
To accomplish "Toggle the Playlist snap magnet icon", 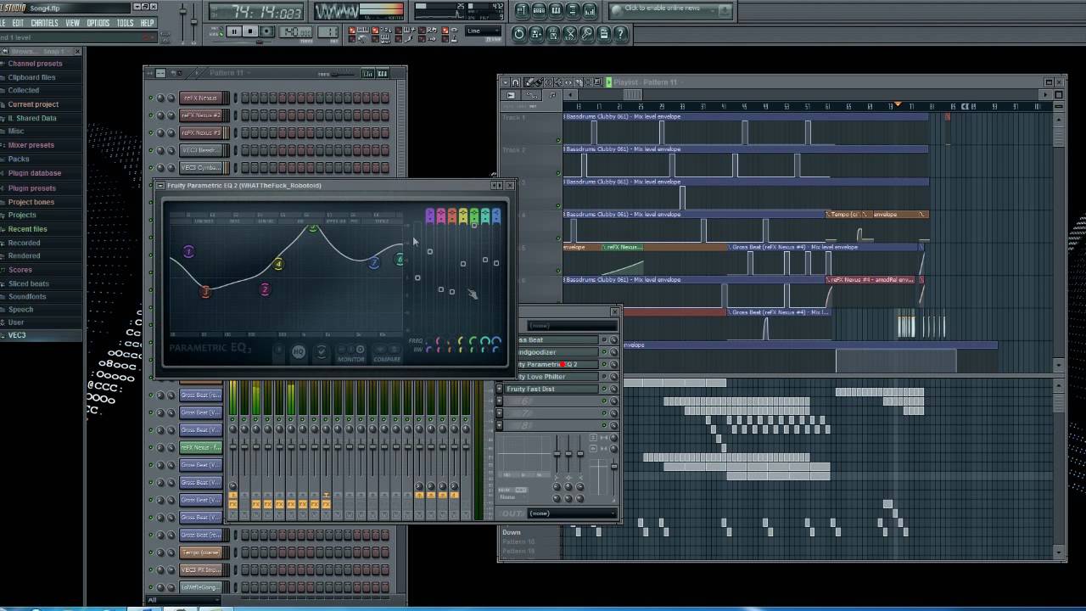I will [515, 82].
